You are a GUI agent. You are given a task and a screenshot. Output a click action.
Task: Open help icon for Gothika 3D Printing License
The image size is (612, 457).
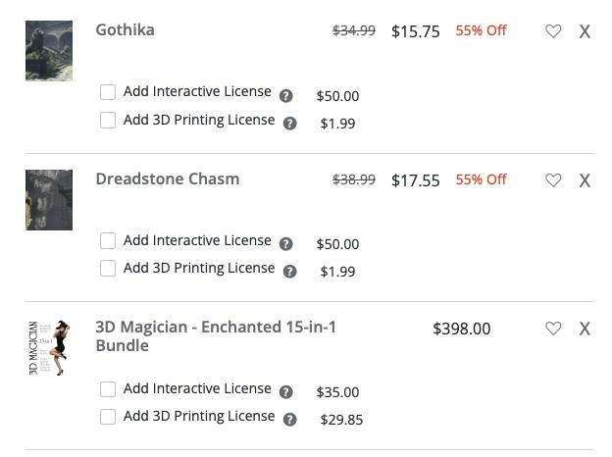pyautogui.click(x=290, y=124)
